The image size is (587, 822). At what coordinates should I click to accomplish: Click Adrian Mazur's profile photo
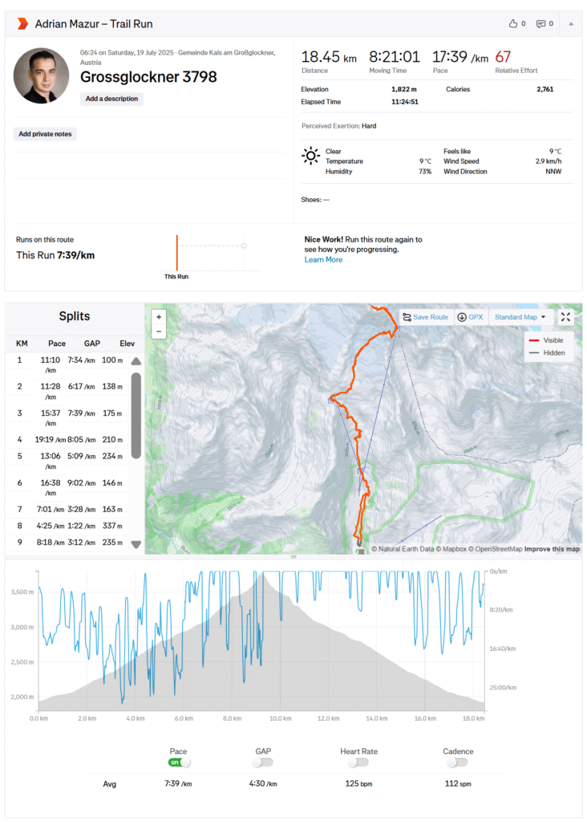point(41,75)
